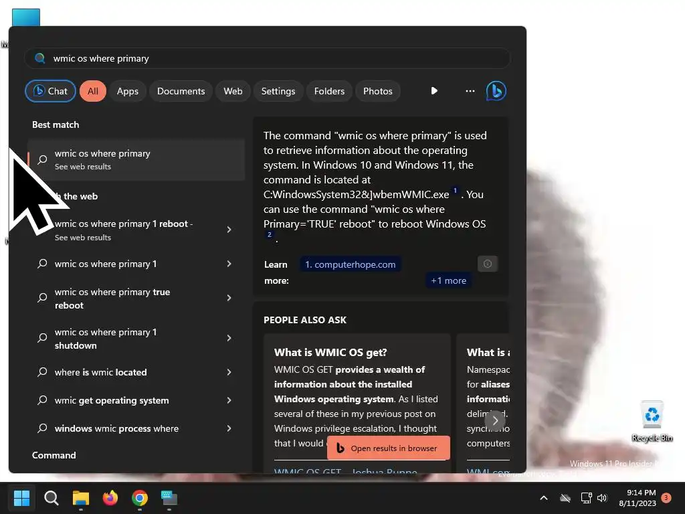Expand 'wmic os where primary true reboot' arrow

coord(229,298)
